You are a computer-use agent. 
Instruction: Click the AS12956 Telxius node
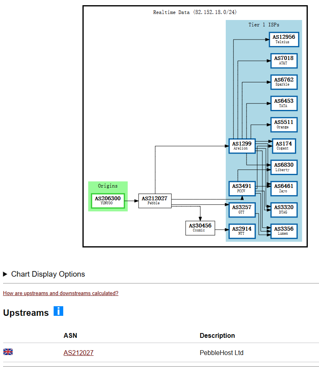click(284, 40)
